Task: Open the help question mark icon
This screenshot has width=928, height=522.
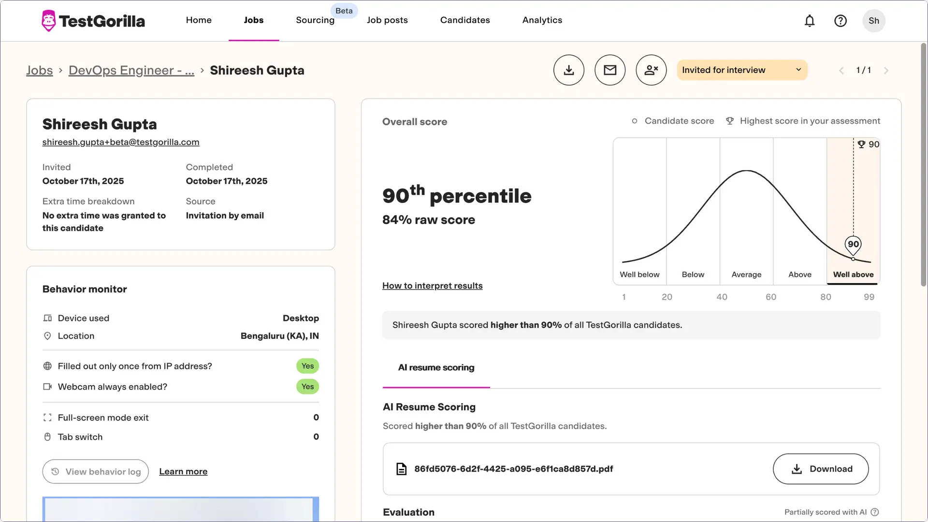Action: 841,20
